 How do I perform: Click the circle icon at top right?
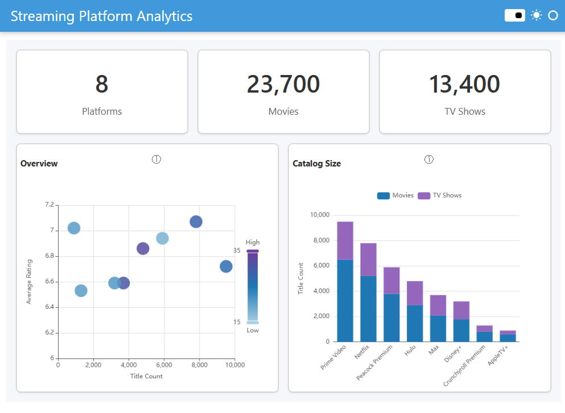[552, 15]
